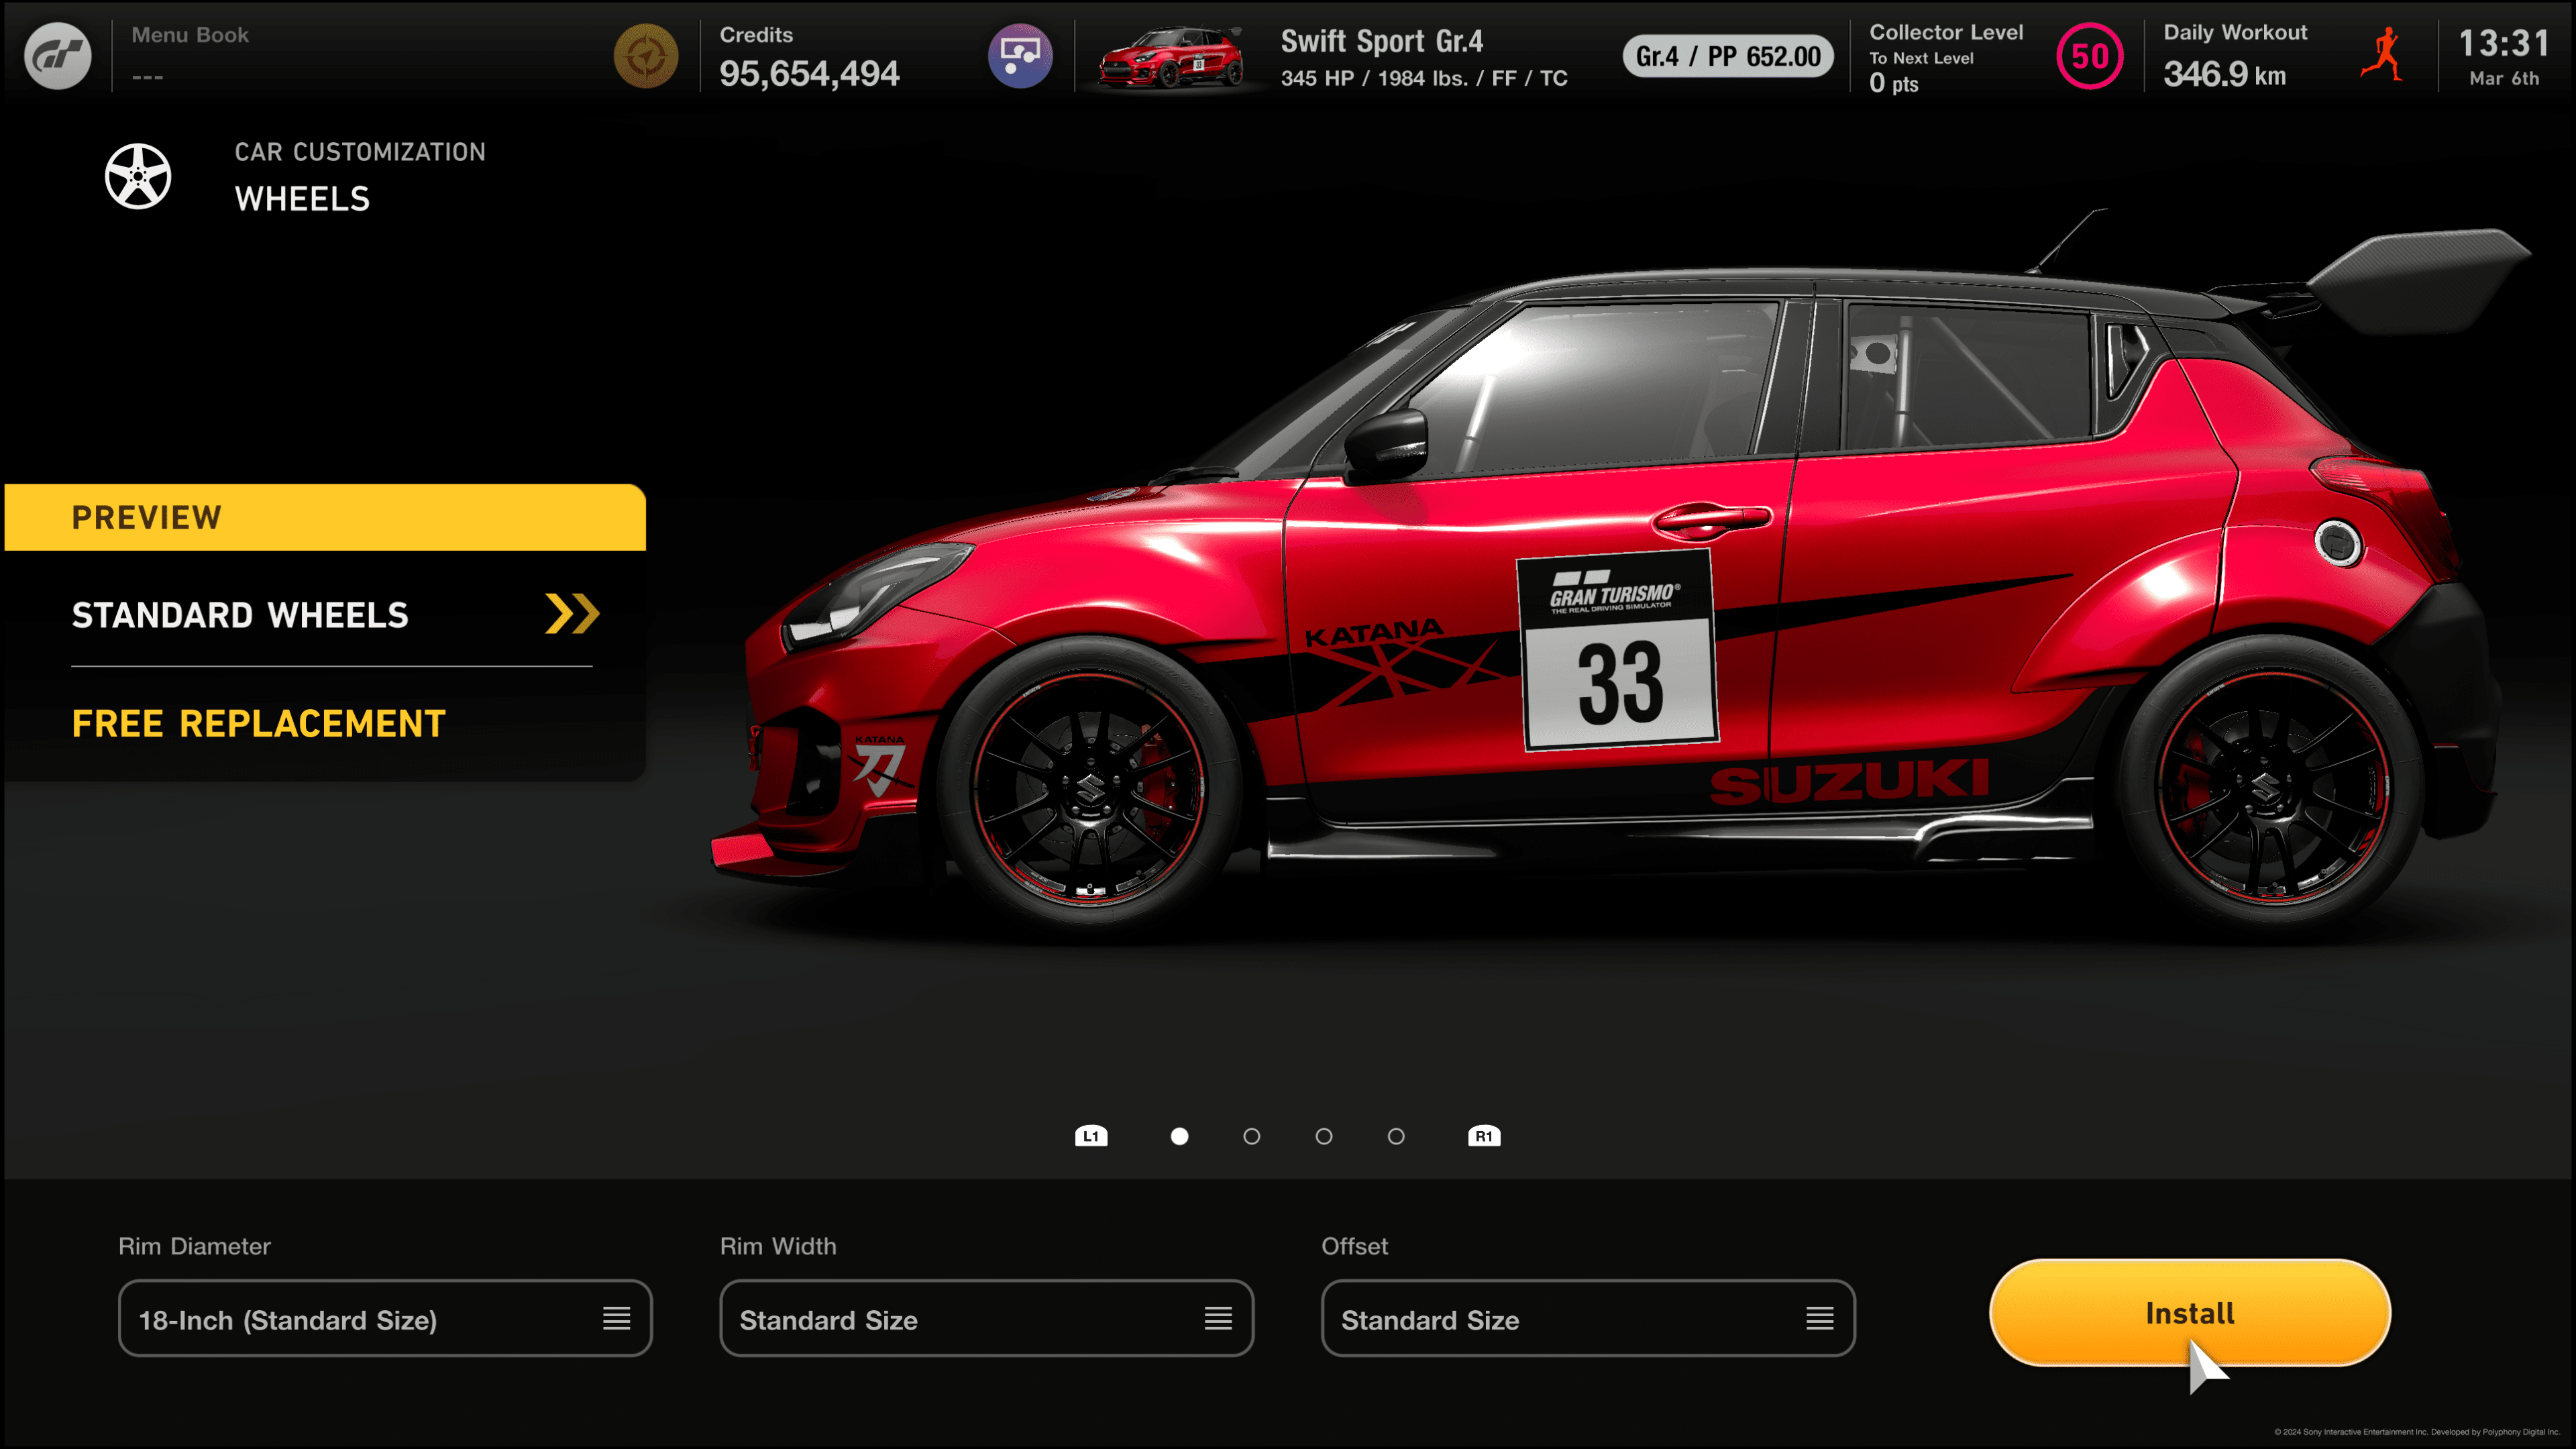Open the Rim Diameter dropdown
Viewport: 2576px width, 1449px height.
click(385, 1319)
